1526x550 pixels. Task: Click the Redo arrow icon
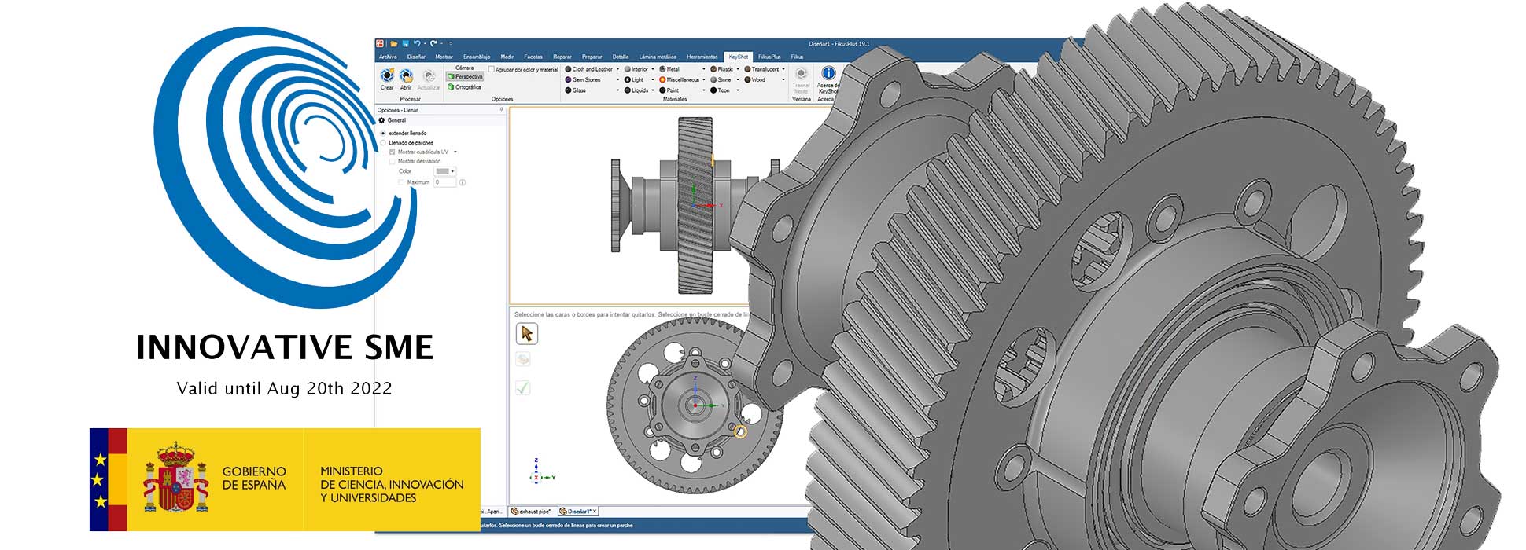(x=433, y=44)
